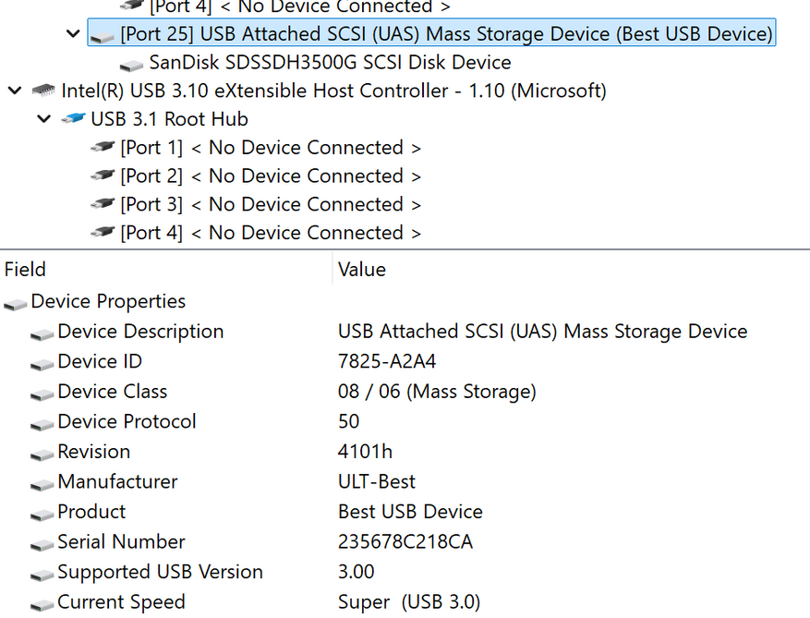
Task: Select Port 2 No Device Connected entry
Action: tap(271, 176)
